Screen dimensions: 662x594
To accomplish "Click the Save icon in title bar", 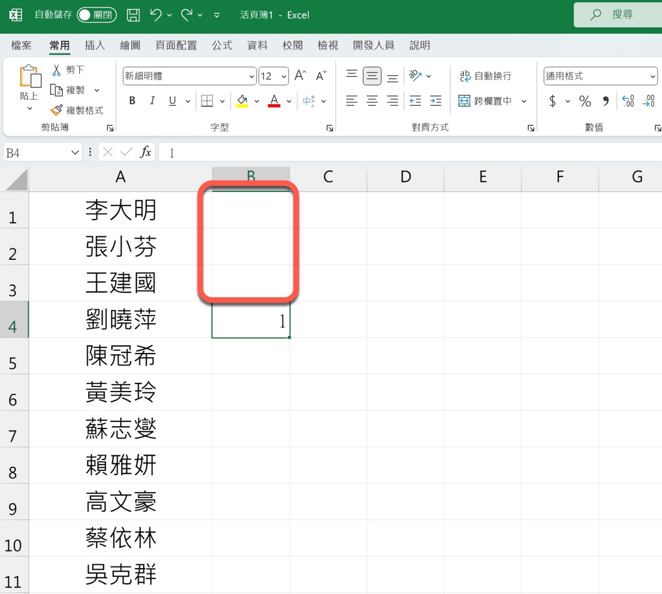I will pyautogui.click(x=134, y=15).
